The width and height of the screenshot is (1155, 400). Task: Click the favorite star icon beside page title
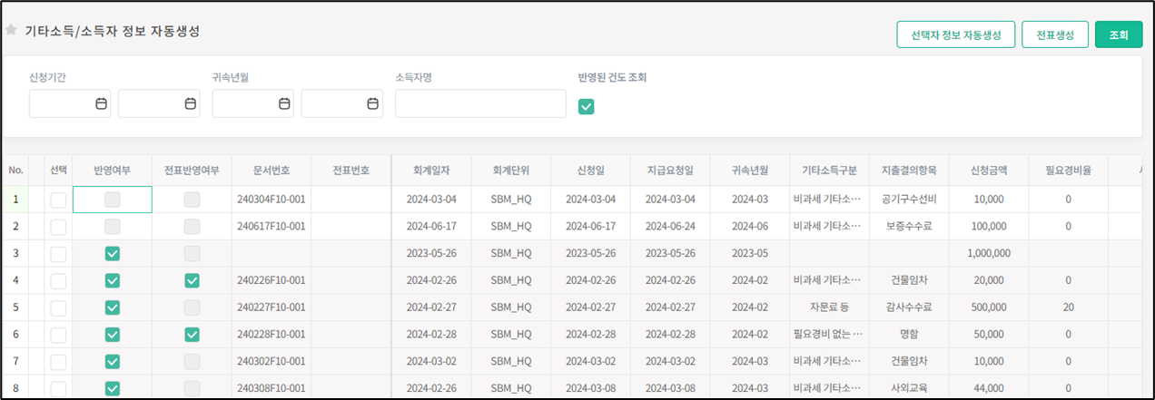(11, 30)
